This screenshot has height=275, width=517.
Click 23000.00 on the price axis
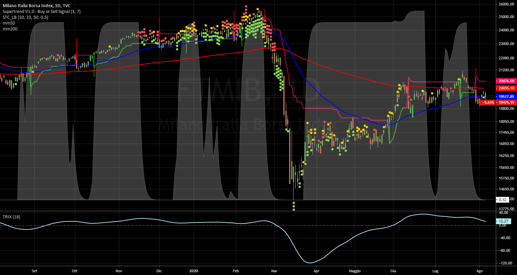click(506, 44)
